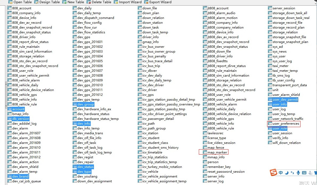Select the user_dev_permit table
Image resolution: width=317 pixels, height=185 pixels.
[285, 100]
